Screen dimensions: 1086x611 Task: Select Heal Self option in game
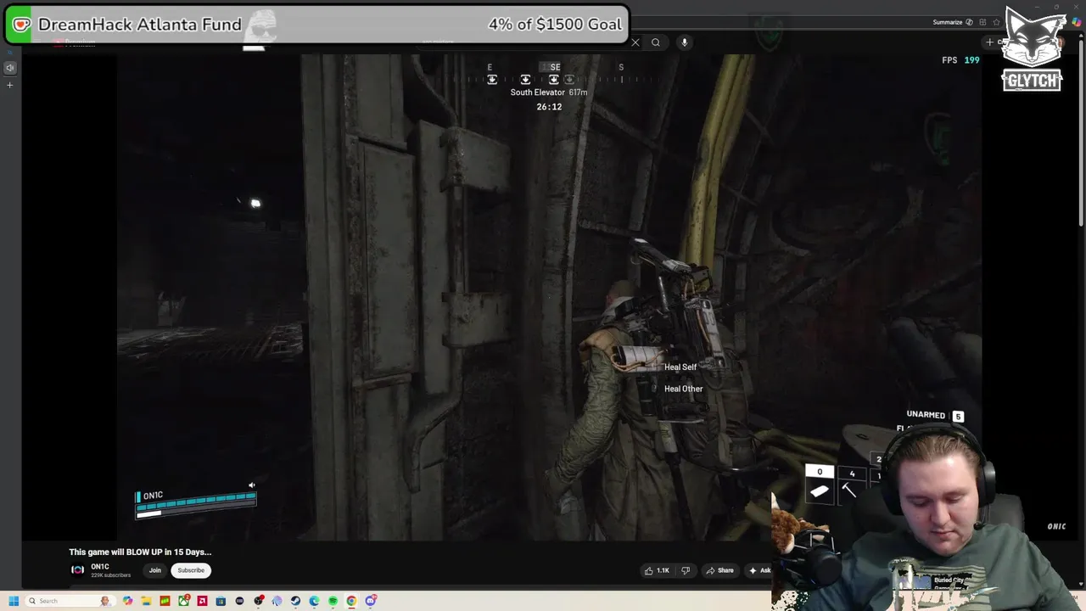[680, 367]
